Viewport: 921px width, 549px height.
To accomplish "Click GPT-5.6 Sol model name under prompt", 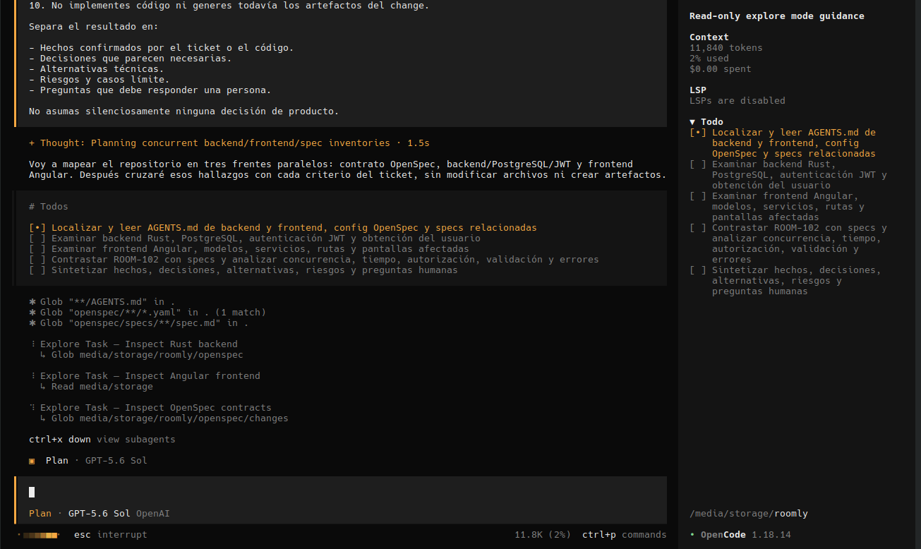I will click(100, 514).
